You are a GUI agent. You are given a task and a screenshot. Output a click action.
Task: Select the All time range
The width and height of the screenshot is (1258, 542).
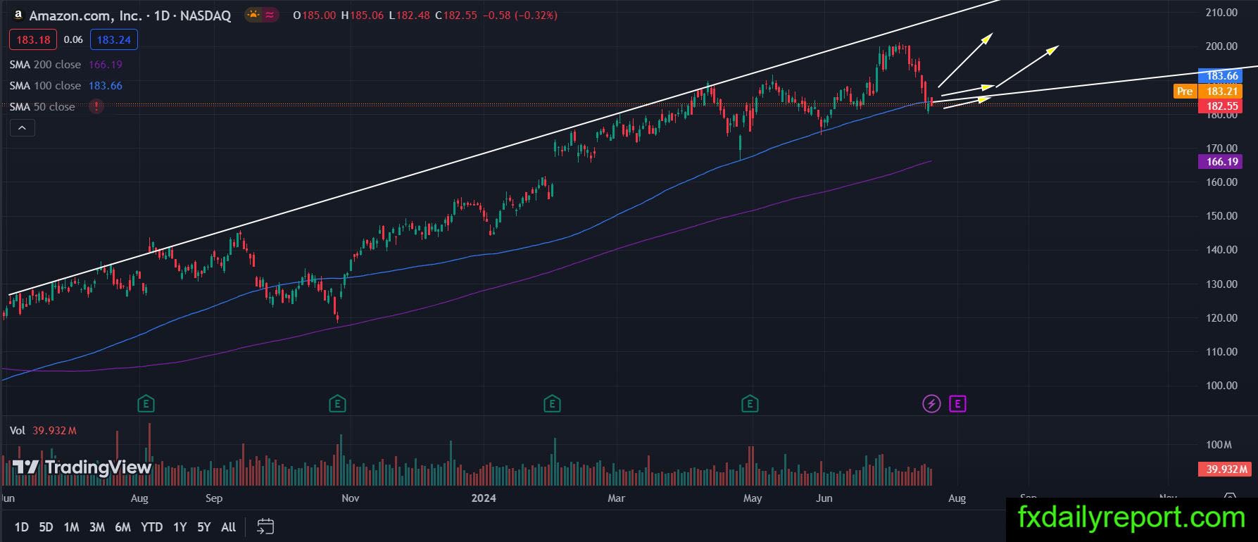[x=228, y=527]
